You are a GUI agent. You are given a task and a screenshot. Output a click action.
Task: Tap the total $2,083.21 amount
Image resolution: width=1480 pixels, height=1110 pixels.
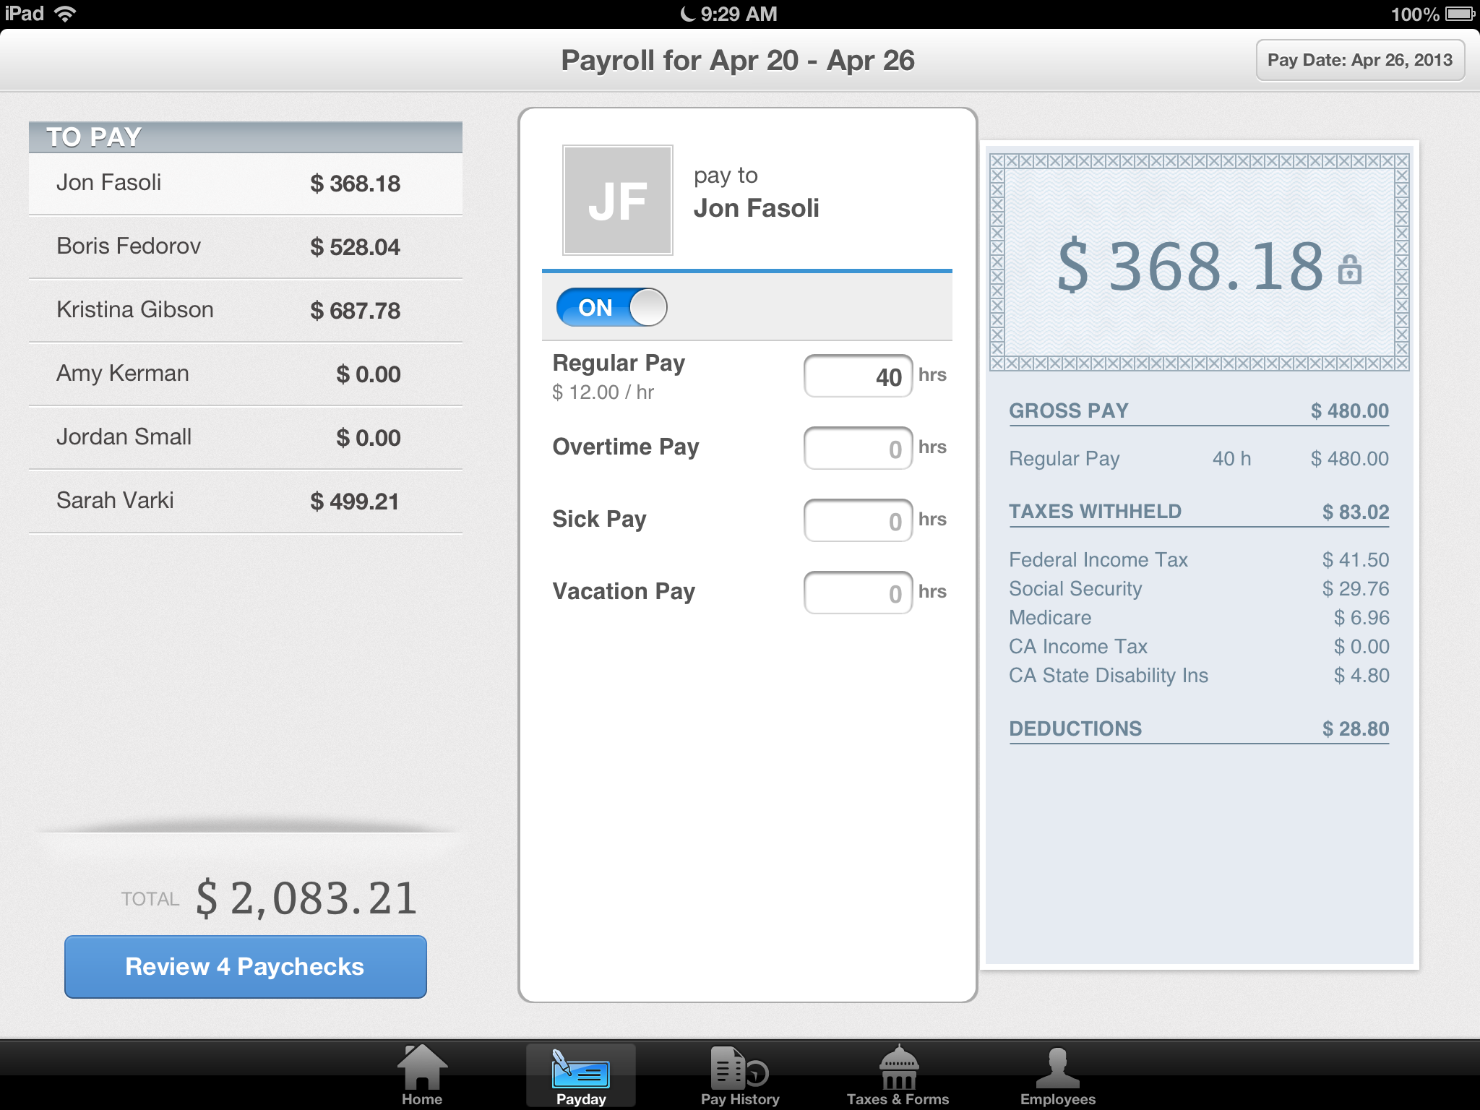pos(306,898)
